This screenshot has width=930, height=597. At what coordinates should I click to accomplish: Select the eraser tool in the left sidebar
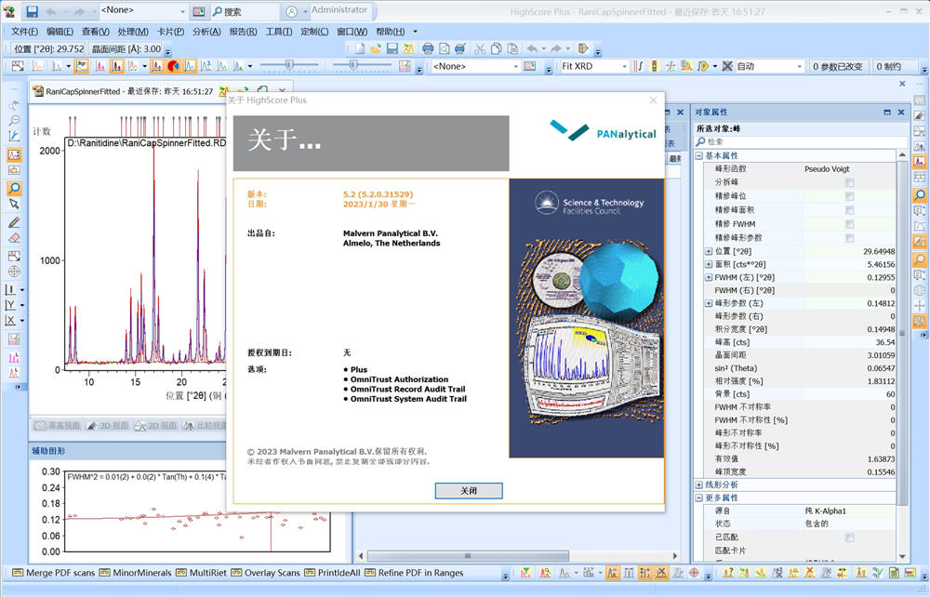click(x=14, y=238)
